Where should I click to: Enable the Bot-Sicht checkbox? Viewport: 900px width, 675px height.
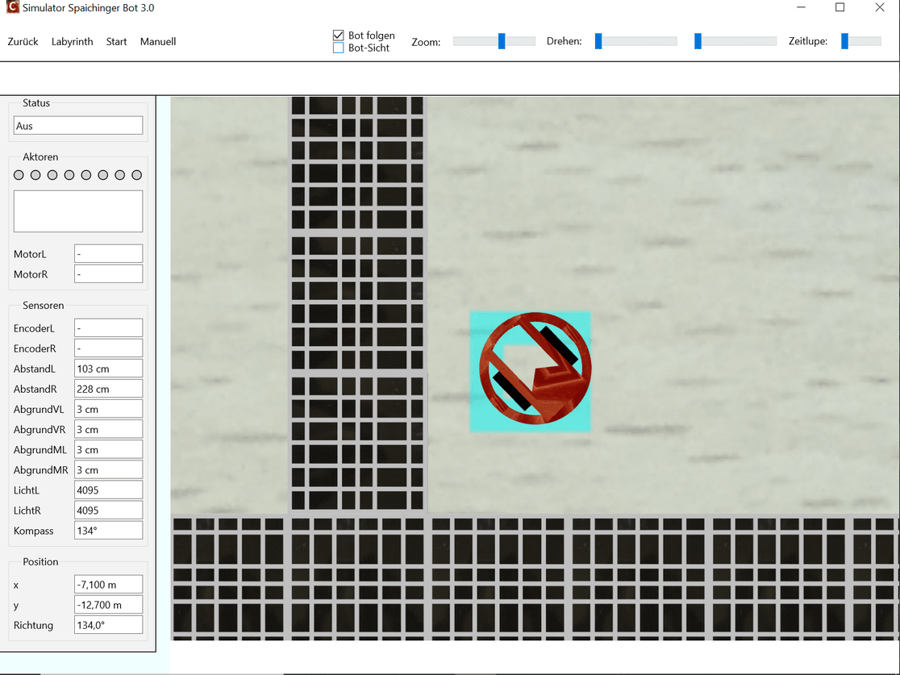[339, 48]
